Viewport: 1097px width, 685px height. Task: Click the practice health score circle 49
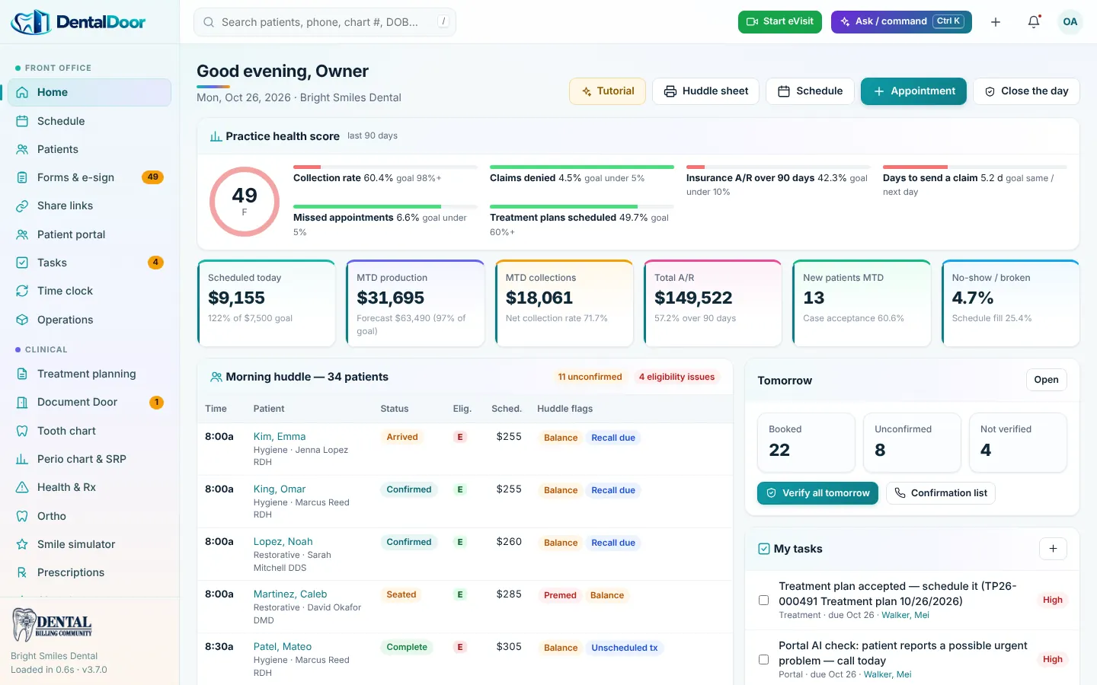pyautogui.click(x=245, y=202)
